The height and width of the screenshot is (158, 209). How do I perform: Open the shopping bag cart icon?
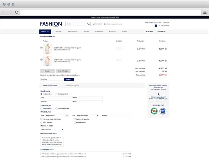click(x=156, y=25)
